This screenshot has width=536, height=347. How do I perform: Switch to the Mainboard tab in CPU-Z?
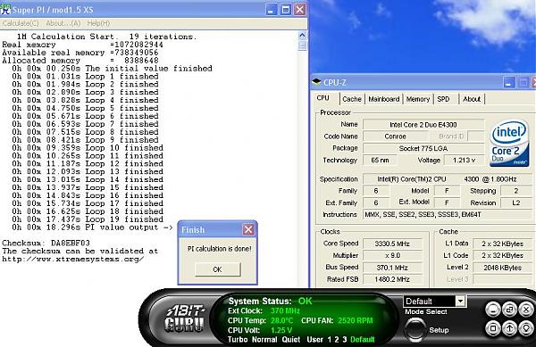[384, 99]
